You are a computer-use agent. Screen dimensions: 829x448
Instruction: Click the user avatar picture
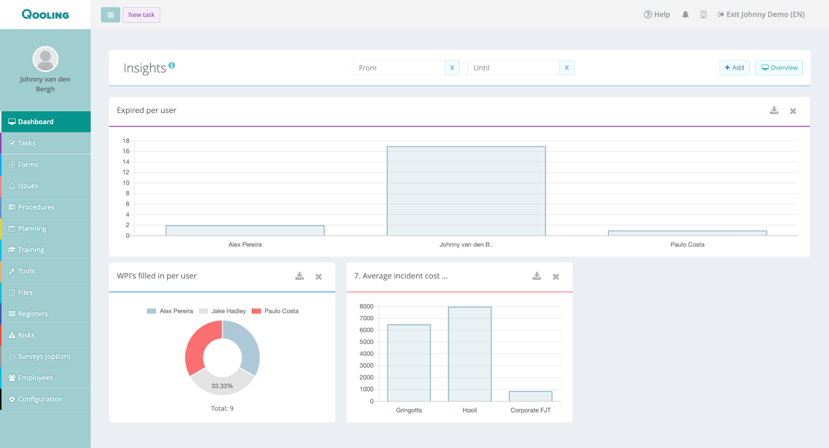click(46, 59)
